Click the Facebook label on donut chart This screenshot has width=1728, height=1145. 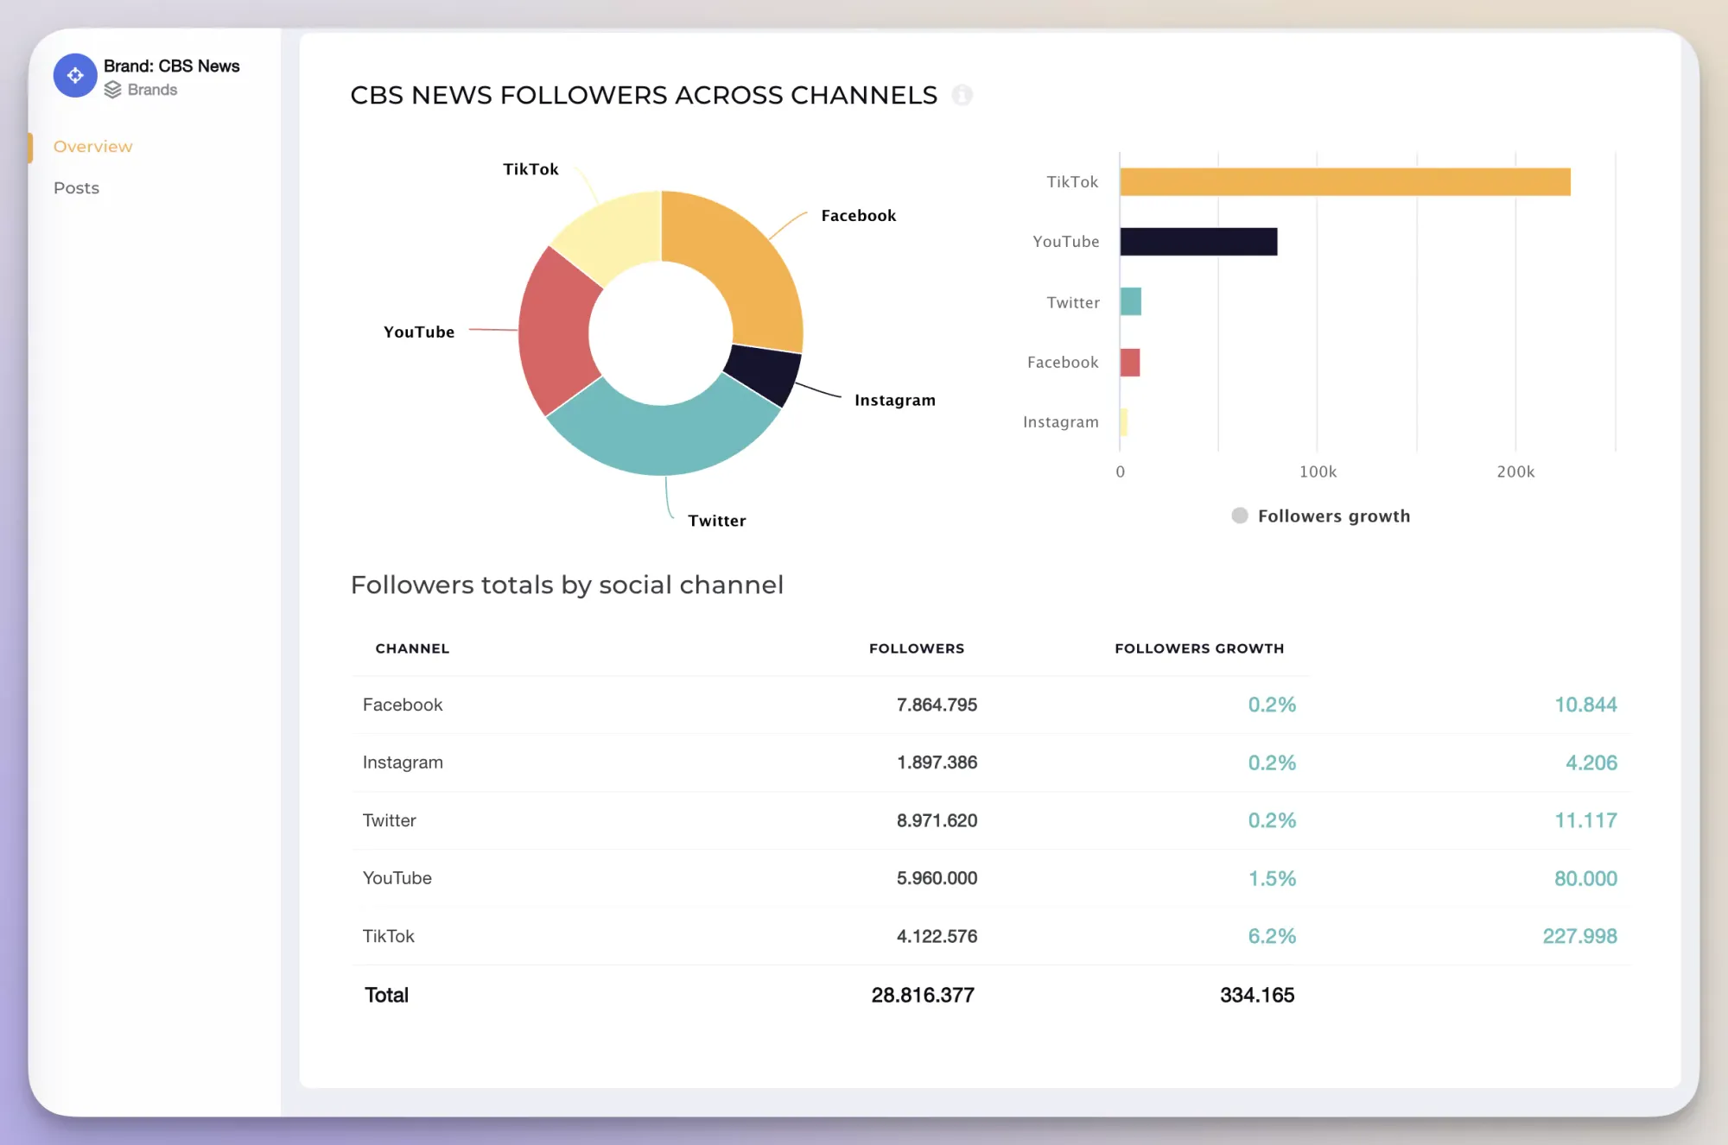tap(858, 216)
